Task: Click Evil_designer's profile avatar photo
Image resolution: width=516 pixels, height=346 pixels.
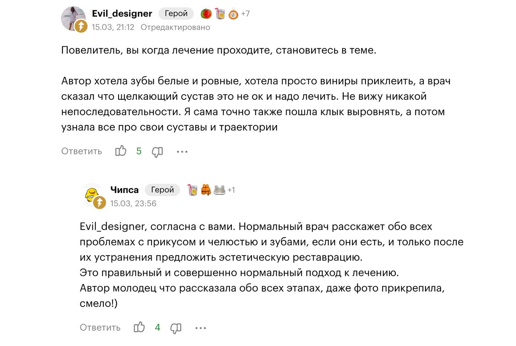Action: tap(73, 18)
